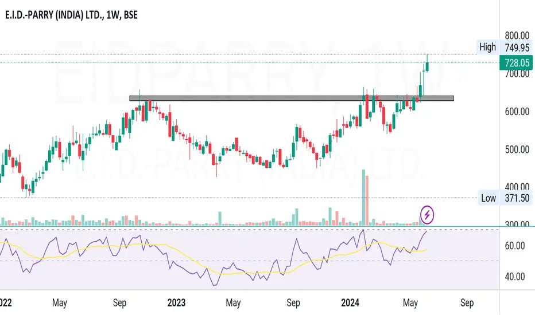Click the RSI 40.00 scale label
The width and height of the screenshot is (535, 315).
(514, 276)
